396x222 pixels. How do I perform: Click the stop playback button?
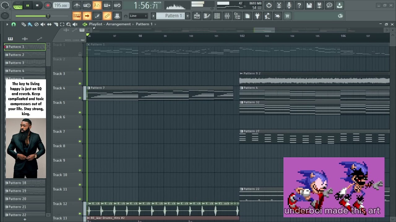[x=37, y=5]
